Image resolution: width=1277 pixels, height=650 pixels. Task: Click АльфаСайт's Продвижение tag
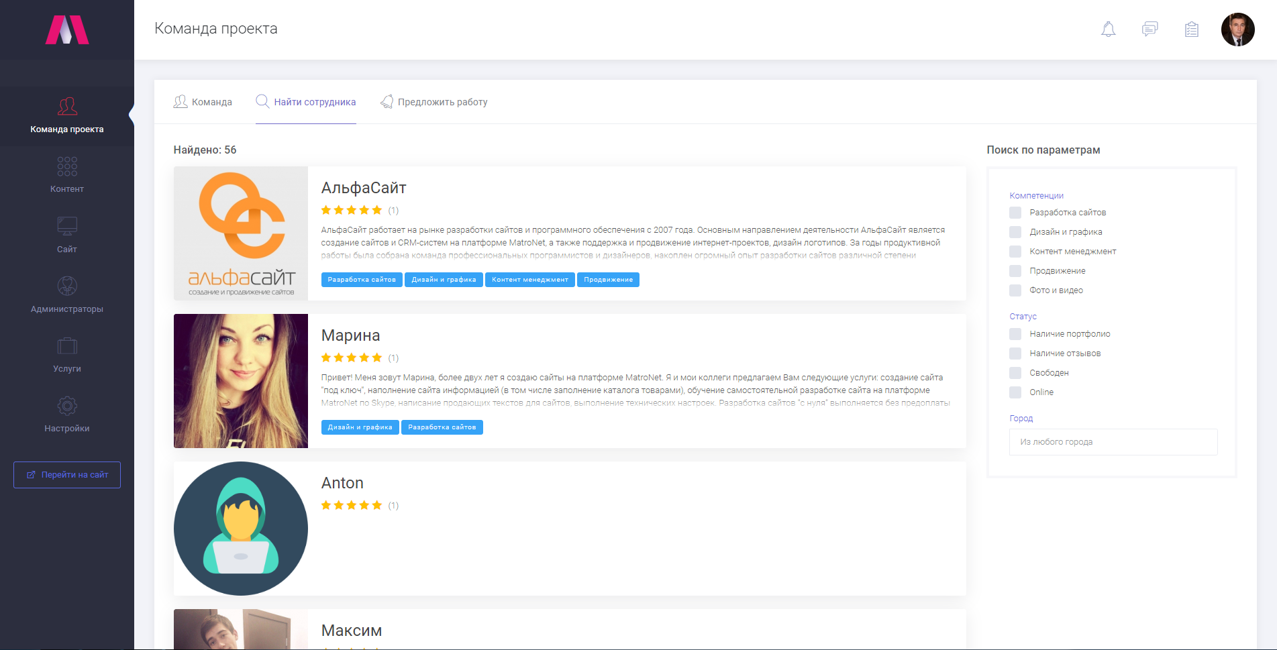(x=608, y=280)
